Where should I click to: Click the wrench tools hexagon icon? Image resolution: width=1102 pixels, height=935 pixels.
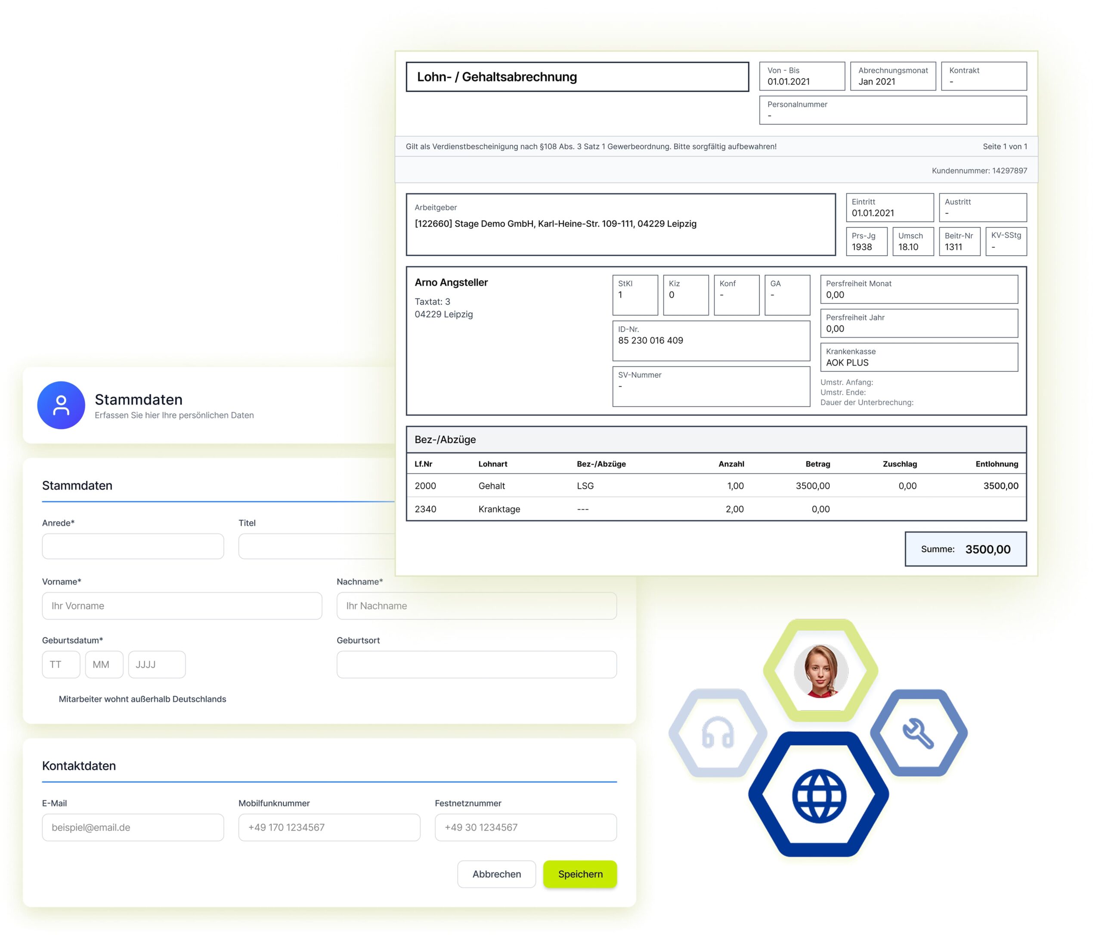click(x=919, y=733)
